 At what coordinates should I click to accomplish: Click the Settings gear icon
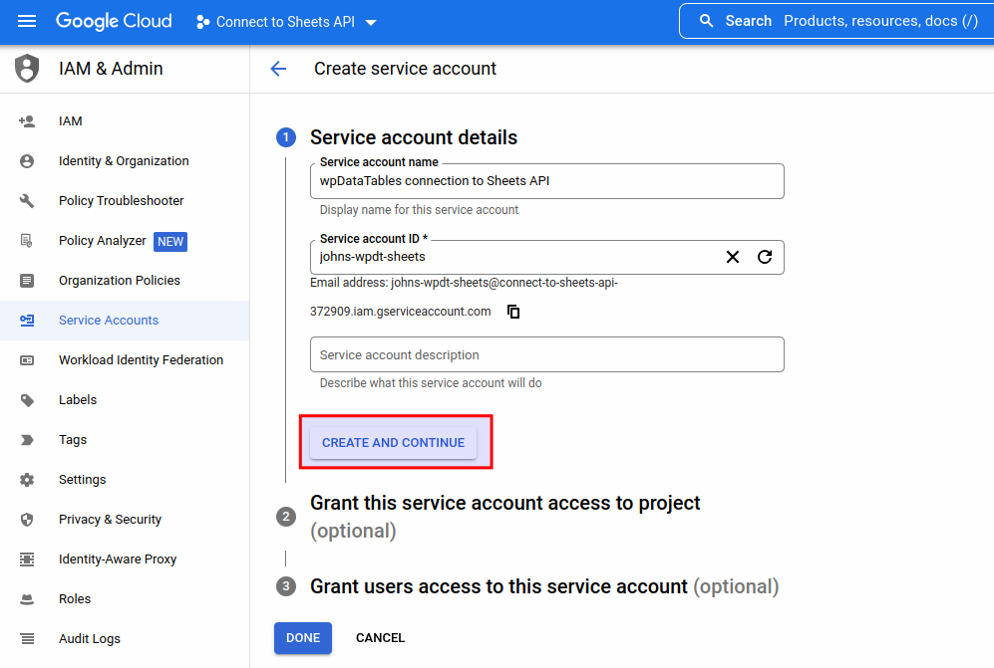(x=27, y=480)
